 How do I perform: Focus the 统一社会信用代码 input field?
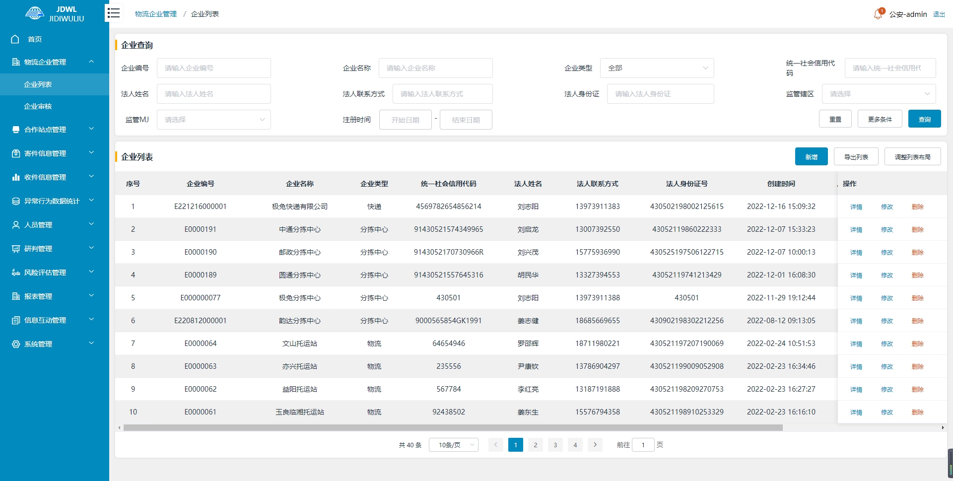click(x=890, y=68)
